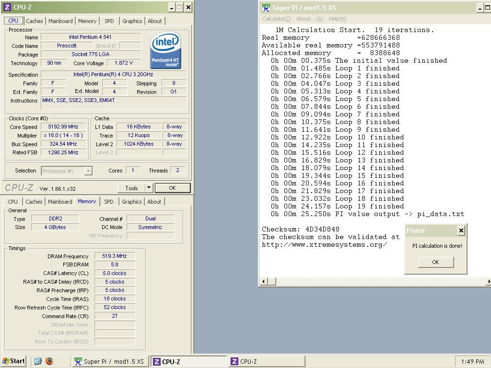Open Caches tab in lower CPU-Z window

[x=34, y=202]
